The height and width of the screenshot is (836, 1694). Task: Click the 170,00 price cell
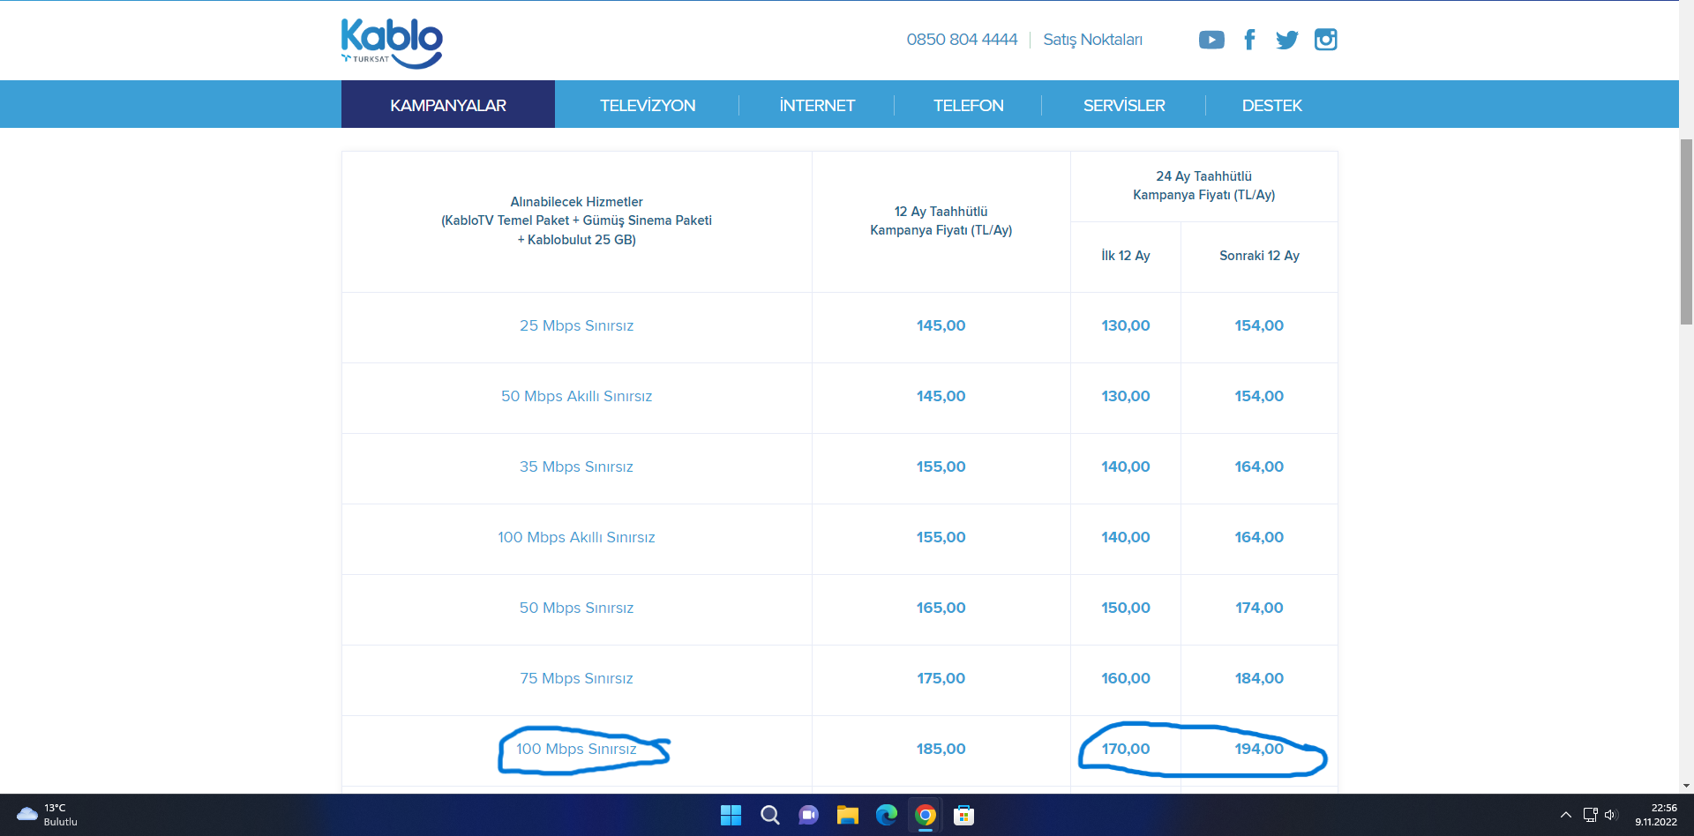coord(1125,749)
